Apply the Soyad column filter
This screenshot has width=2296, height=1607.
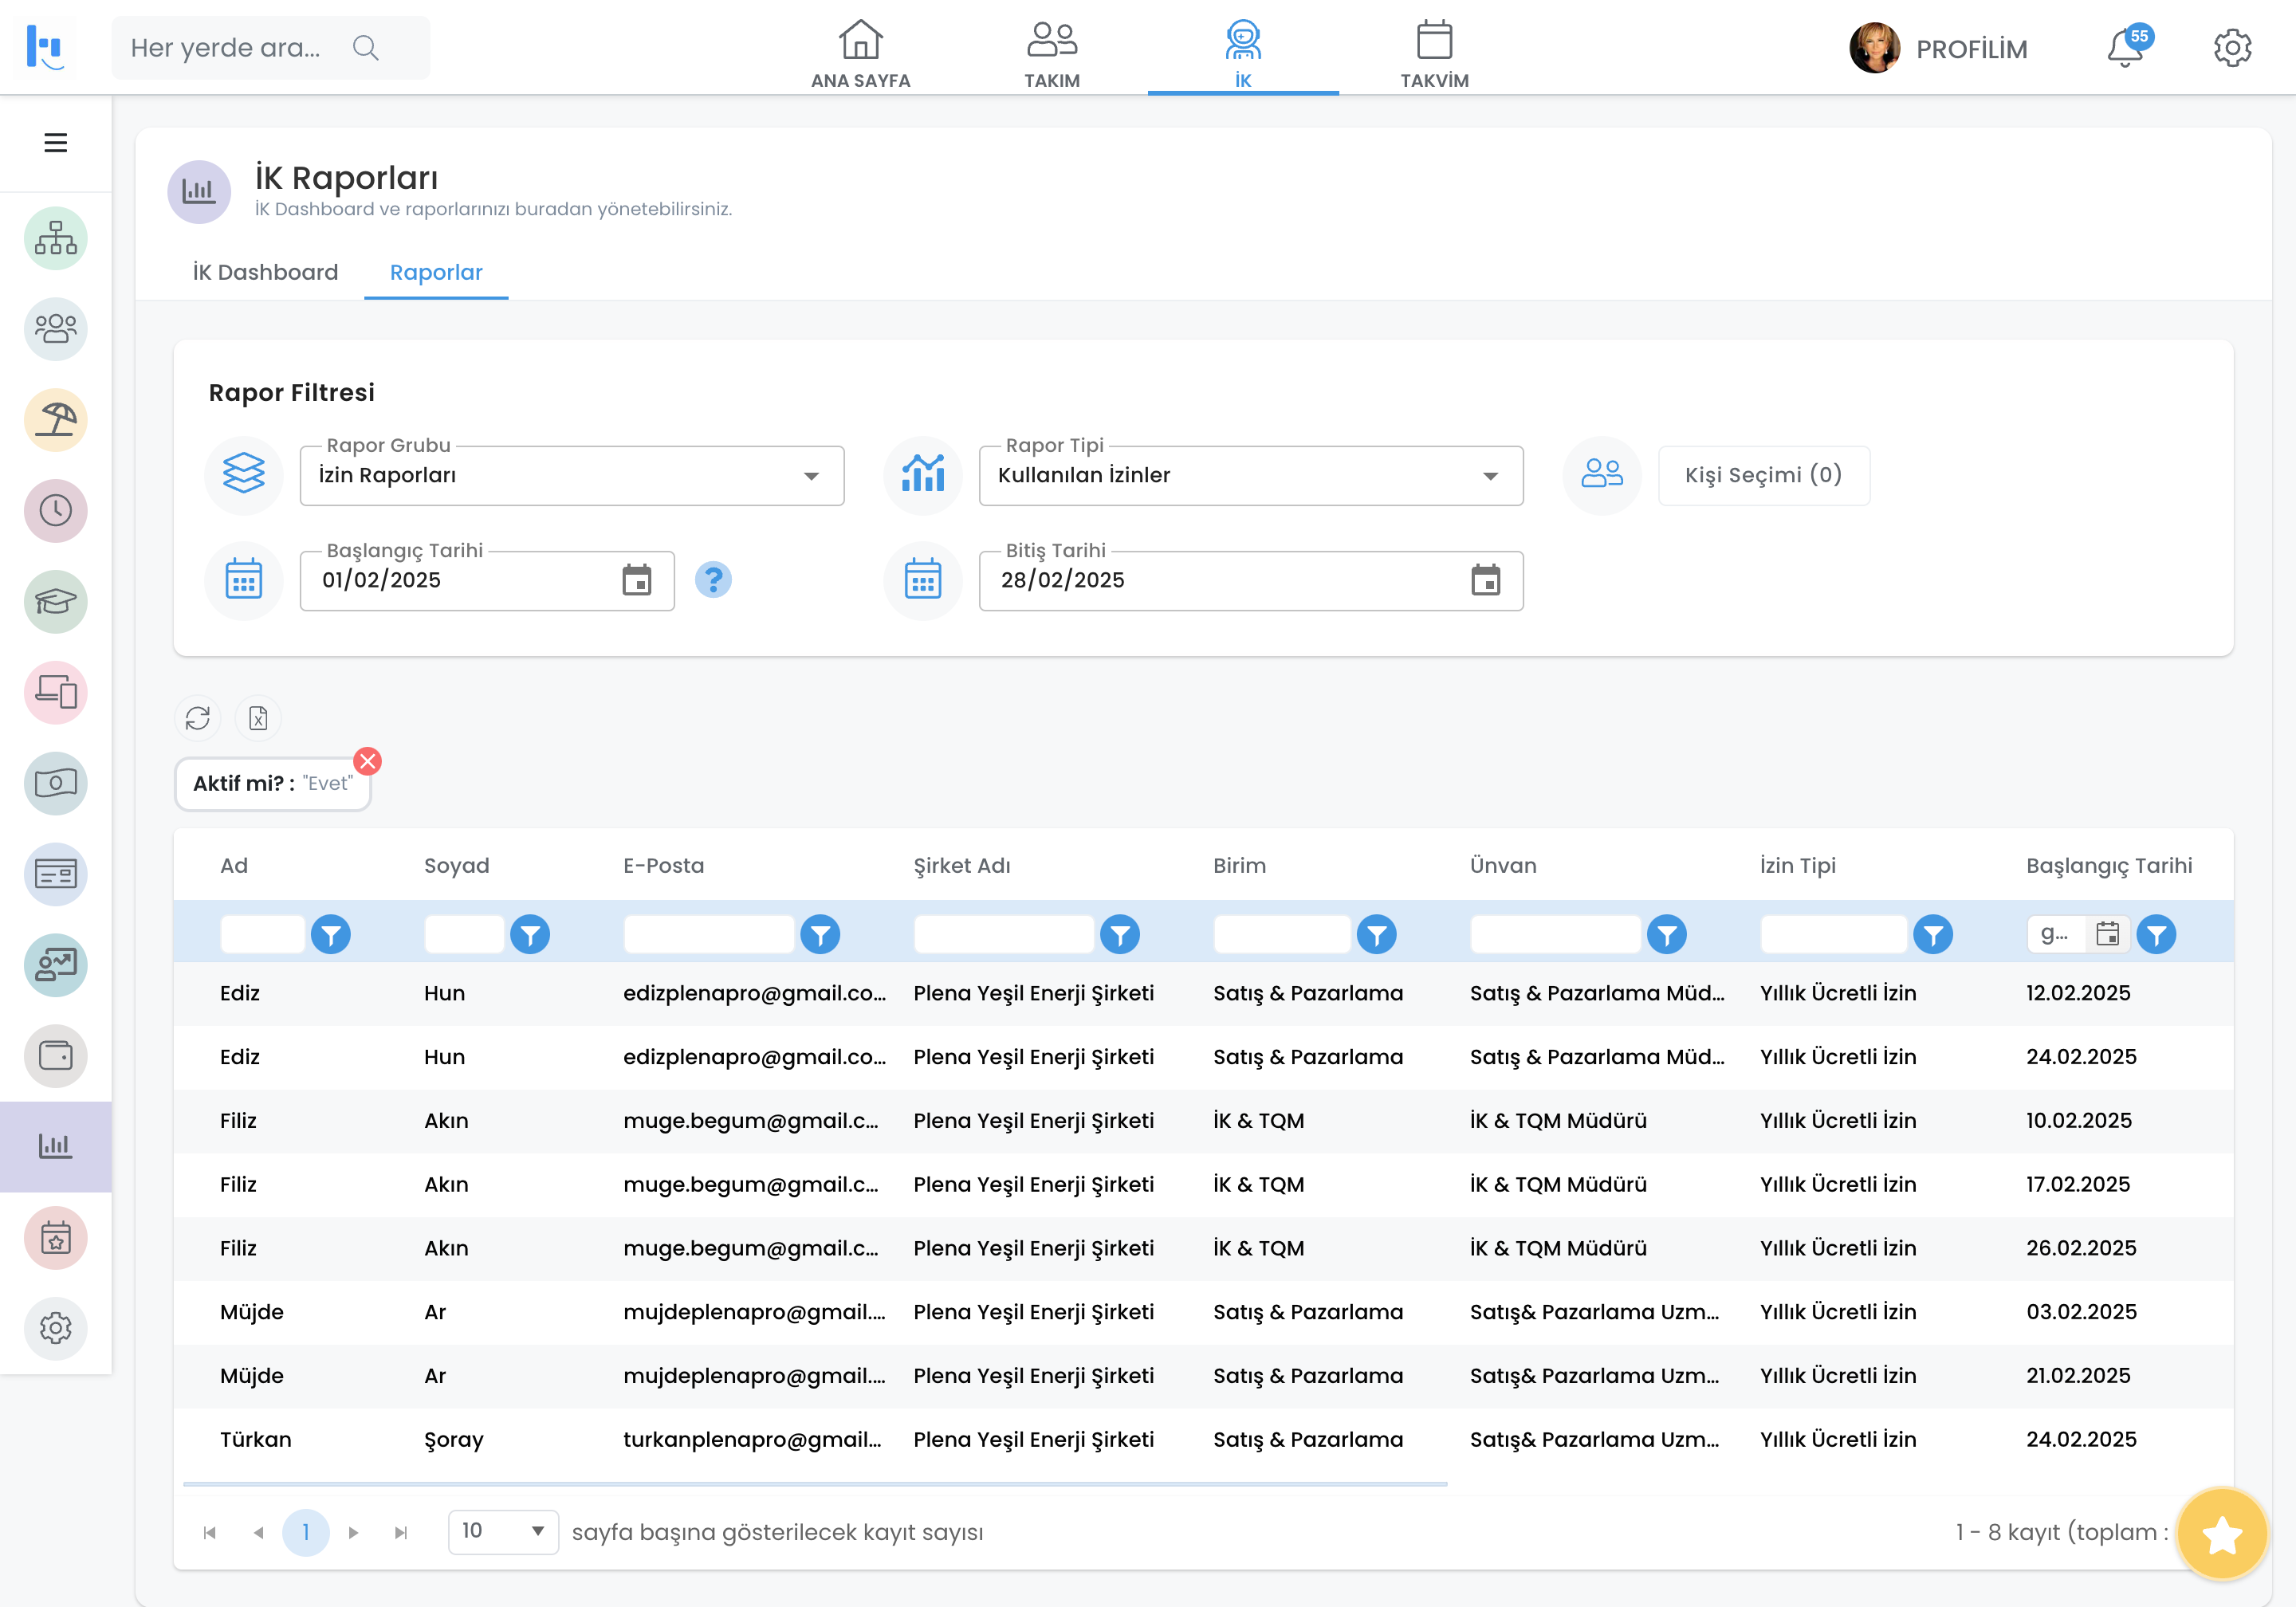coord(530,934)
